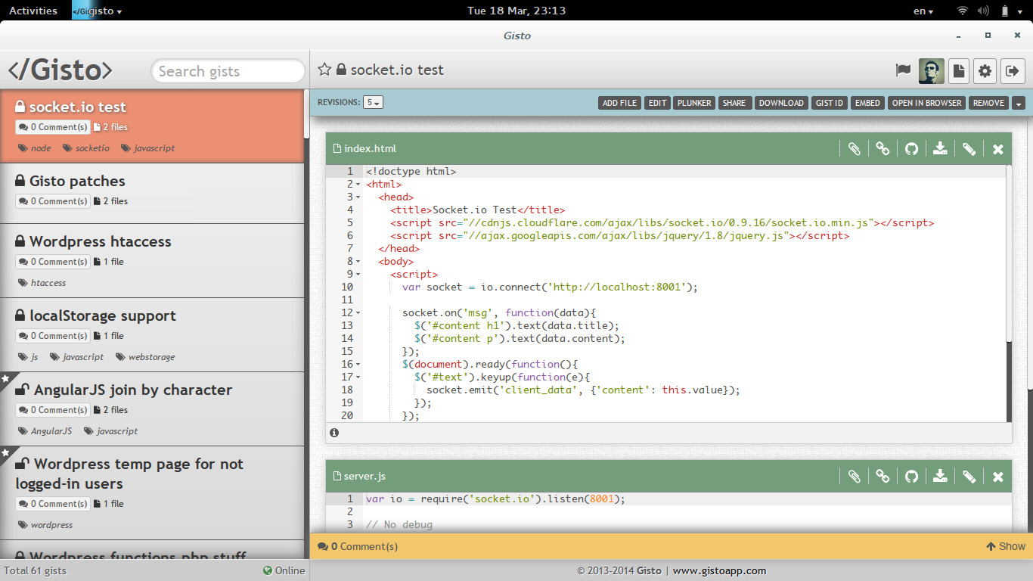Filter by the webstorage tag
1033x581 pixels.
tap(145, 357)
